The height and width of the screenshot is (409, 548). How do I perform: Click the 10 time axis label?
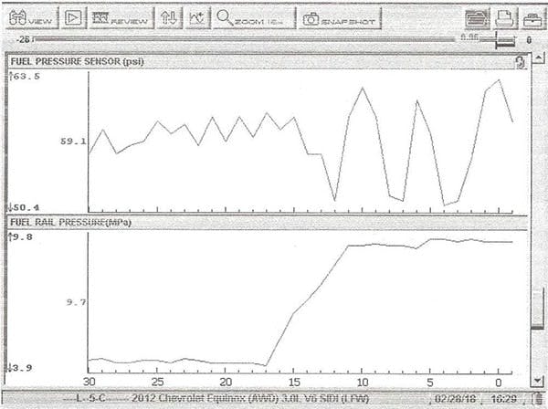click(x=363, y=383)
